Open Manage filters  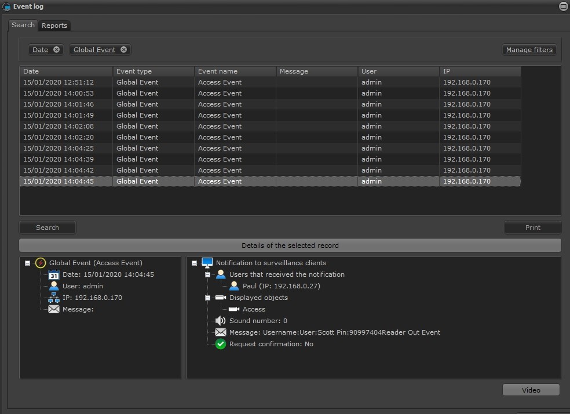(x=529, y=50)
